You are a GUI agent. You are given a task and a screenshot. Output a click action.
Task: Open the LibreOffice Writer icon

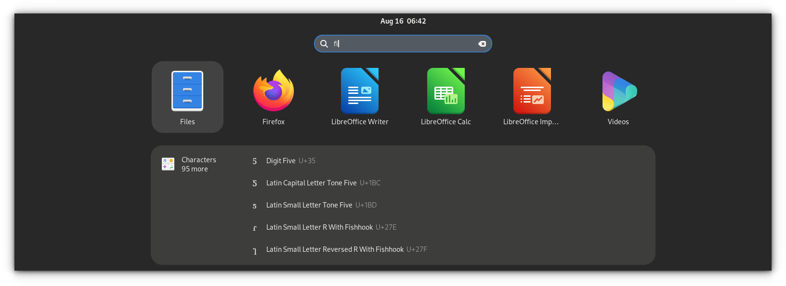click(x=360, y=91)
